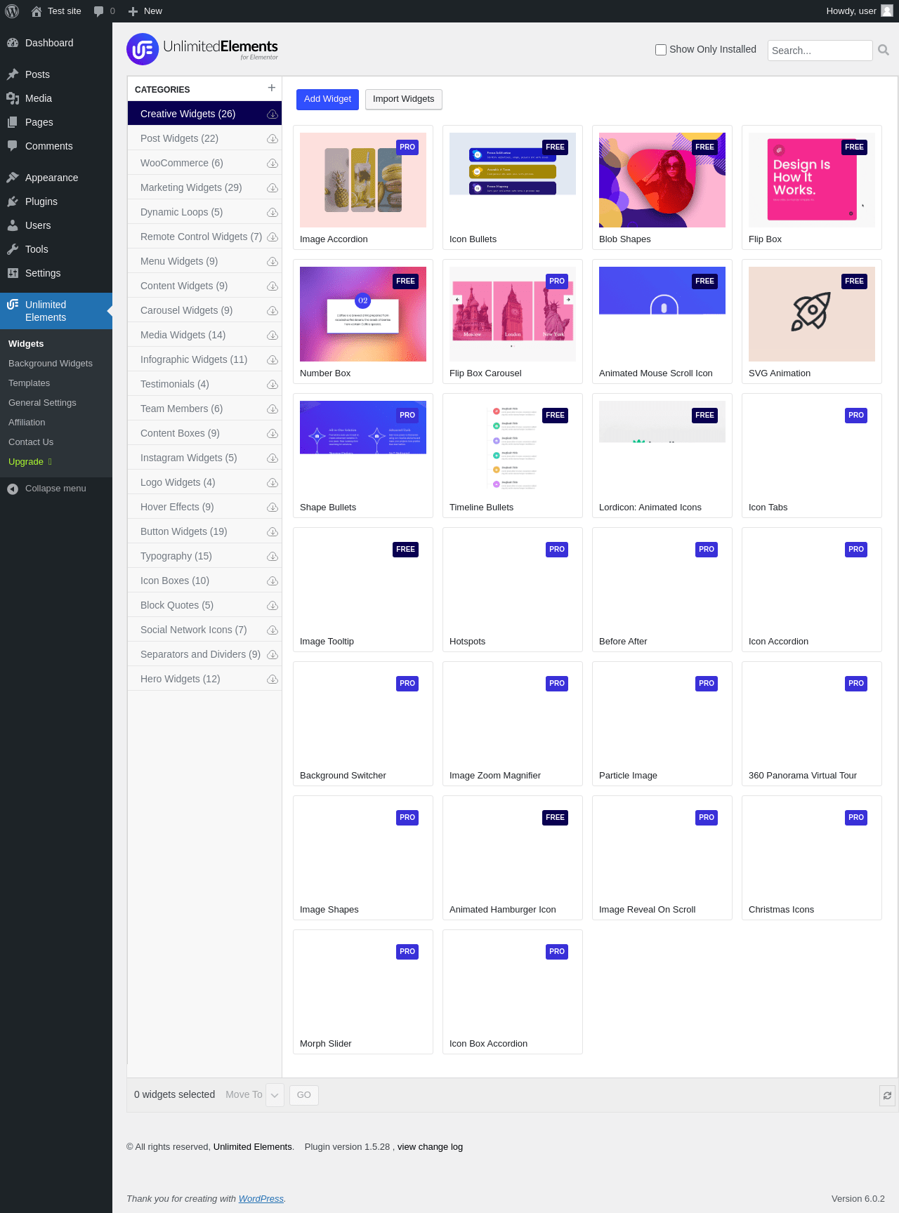The width and height of the screenshot is (899, 1213).
Task: Click download icon for Post Widgets
Action: point(273,139)
